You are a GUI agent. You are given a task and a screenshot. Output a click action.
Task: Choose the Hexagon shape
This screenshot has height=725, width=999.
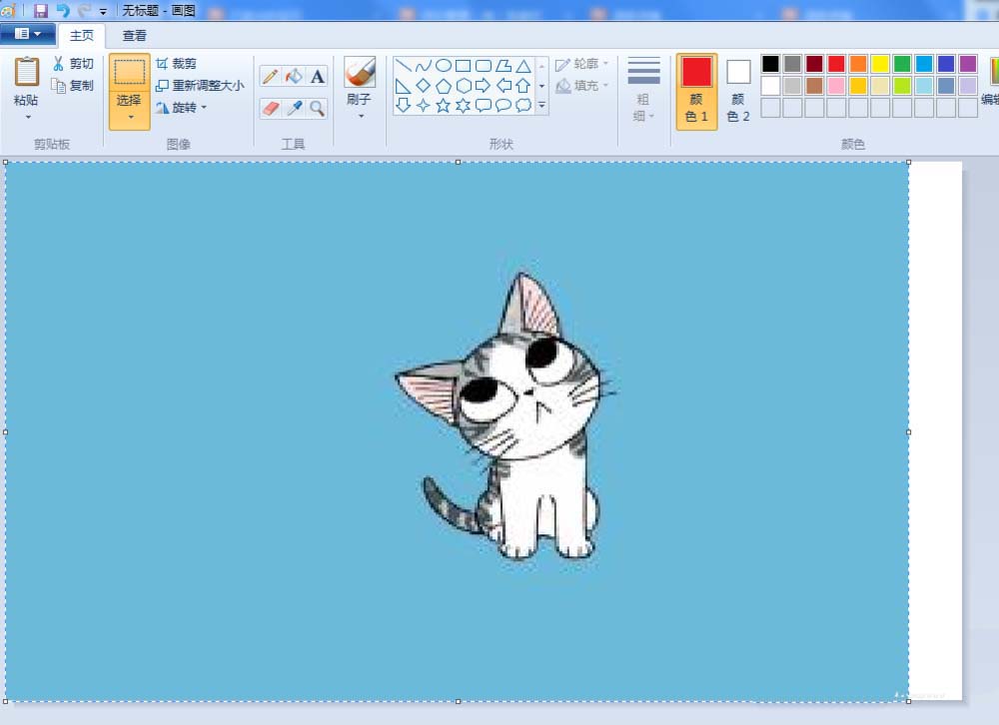click(464, 85)
